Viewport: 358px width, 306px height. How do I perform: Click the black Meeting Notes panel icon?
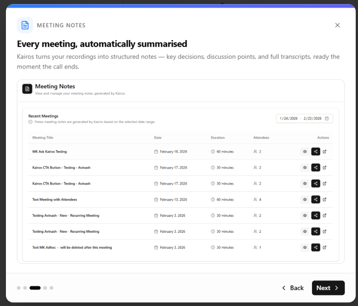(x=27, y=89)
